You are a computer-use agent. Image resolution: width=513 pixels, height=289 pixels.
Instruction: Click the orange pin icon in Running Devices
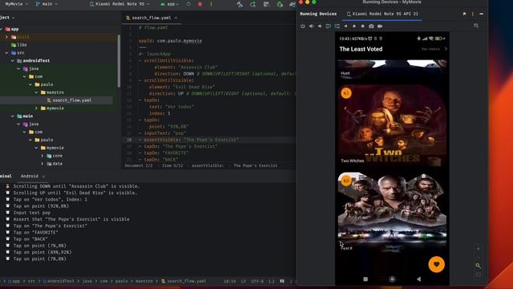pos(464,14)
